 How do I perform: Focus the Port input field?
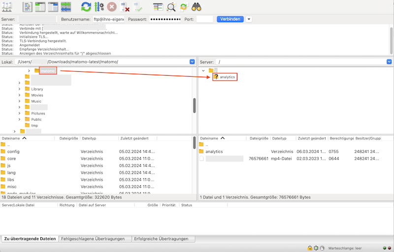(204, 19)
